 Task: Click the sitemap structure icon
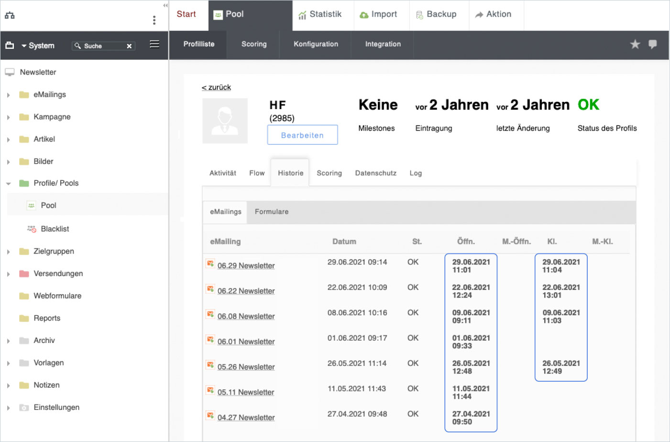(x=10, y=15)
